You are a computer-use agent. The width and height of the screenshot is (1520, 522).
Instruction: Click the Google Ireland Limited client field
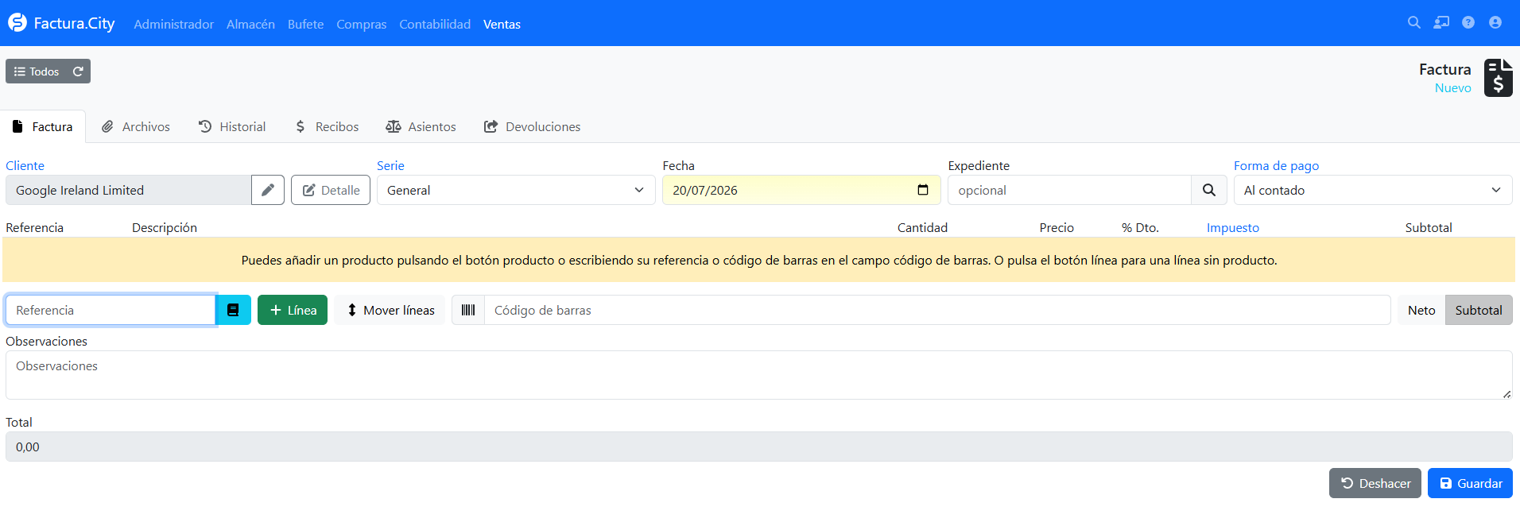(x=128, y=190)
